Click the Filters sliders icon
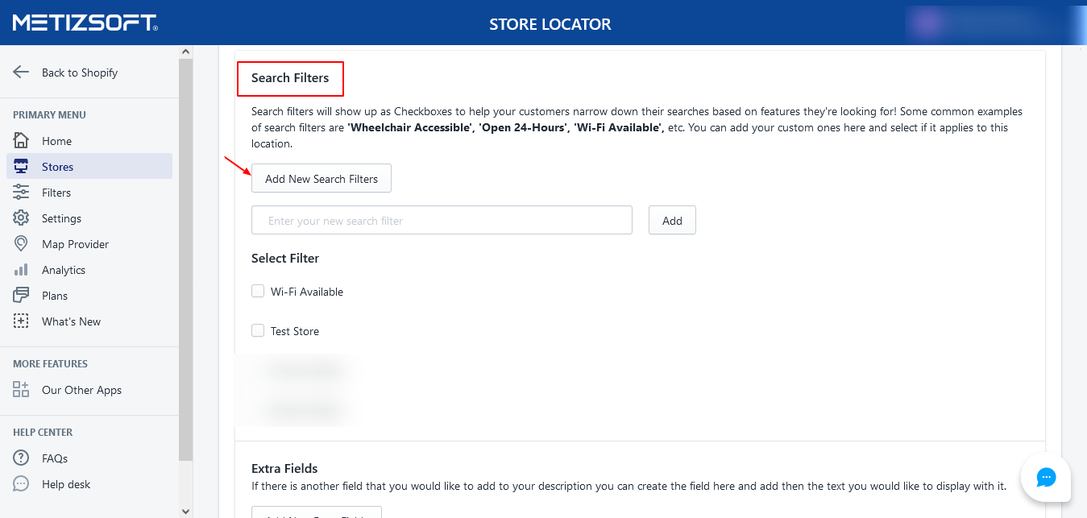Screen dimensions: 1087x518 click(21, 193)
